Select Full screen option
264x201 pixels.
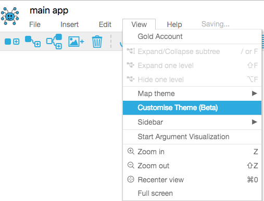[x=192, y=193]
